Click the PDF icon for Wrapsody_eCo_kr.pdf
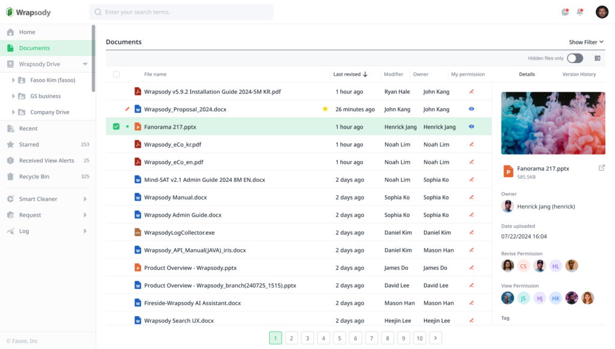This screenshot has height=349, width=615. [138, 144]
